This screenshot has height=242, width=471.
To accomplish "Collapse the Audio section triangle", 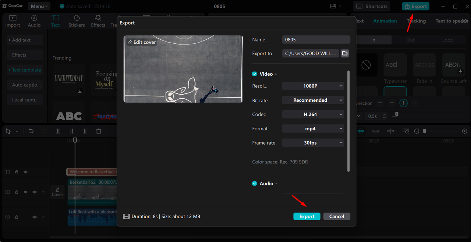I will pyautogui.click(x=276, y=184).
